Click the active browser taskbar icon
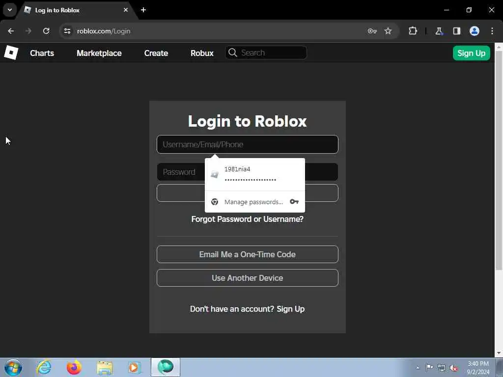The width and height of the screenshot is (503, 377). [x=166, y=367]
